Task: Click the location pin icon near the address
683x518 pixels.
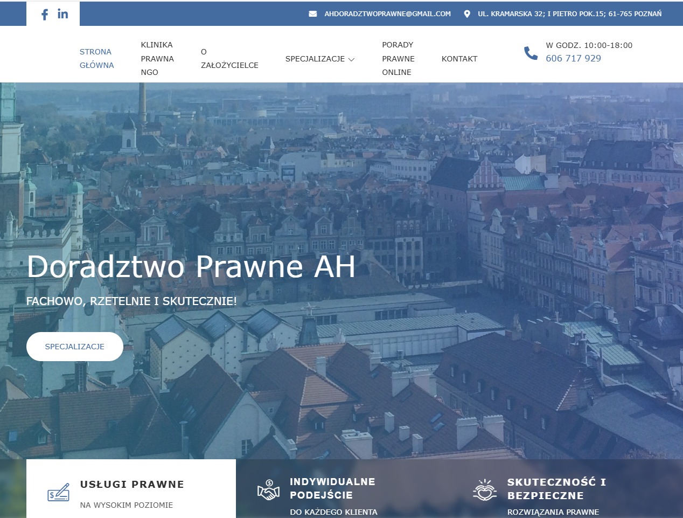Action: point(468,13)
